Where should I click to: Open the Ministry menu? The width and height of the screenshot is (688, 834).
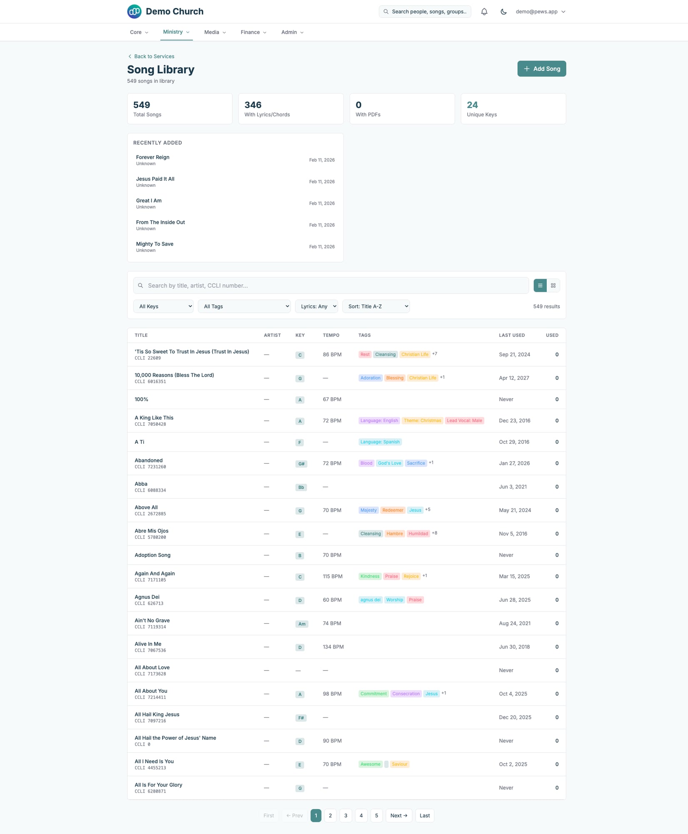(x=176, y=32)
